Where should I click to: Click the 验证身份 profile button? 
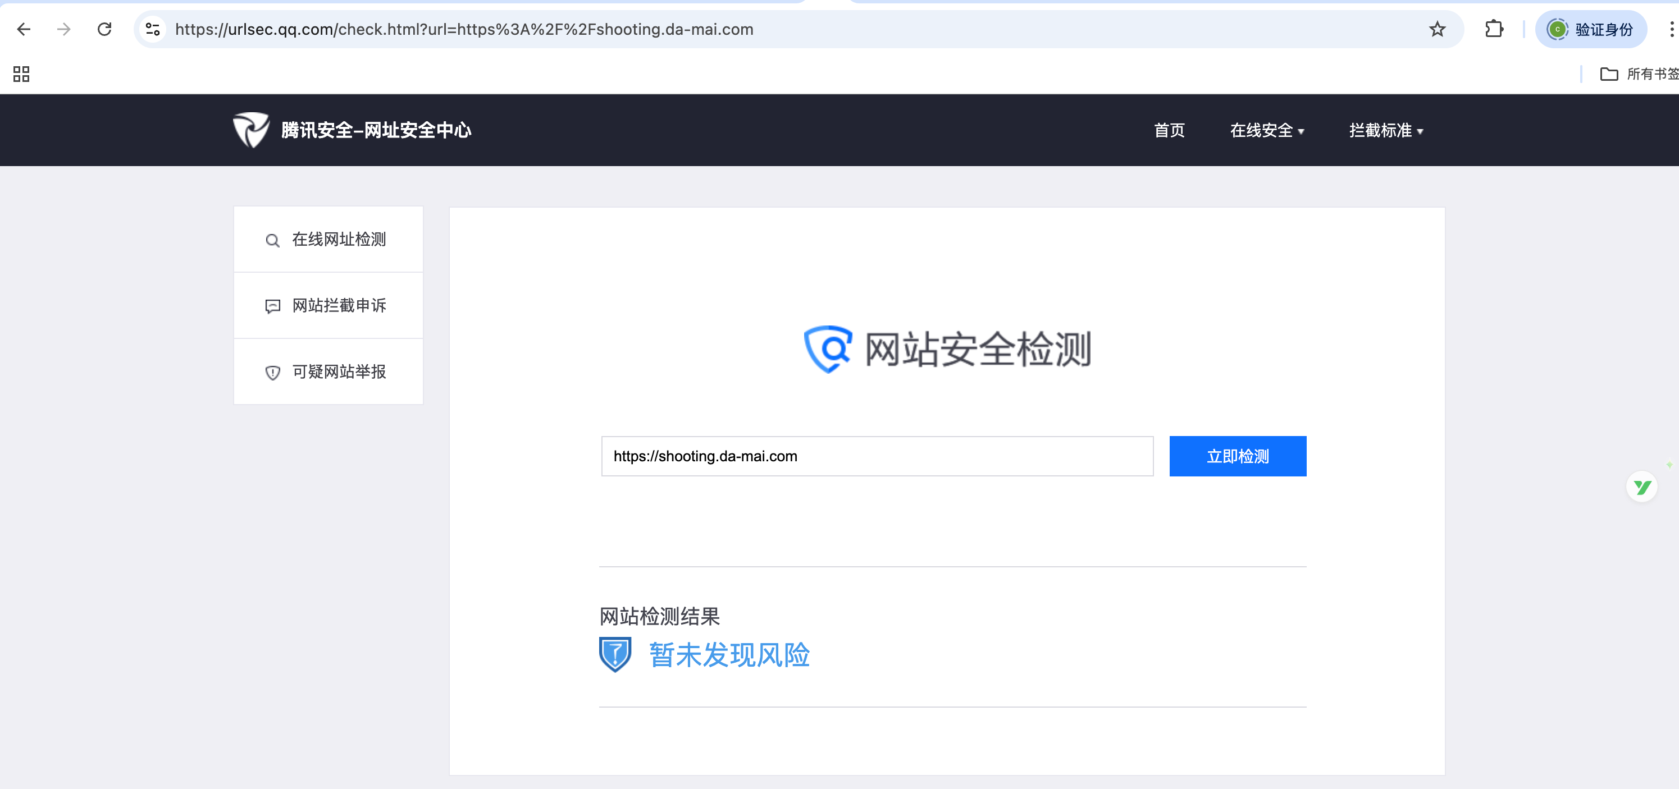(1591, 29)
